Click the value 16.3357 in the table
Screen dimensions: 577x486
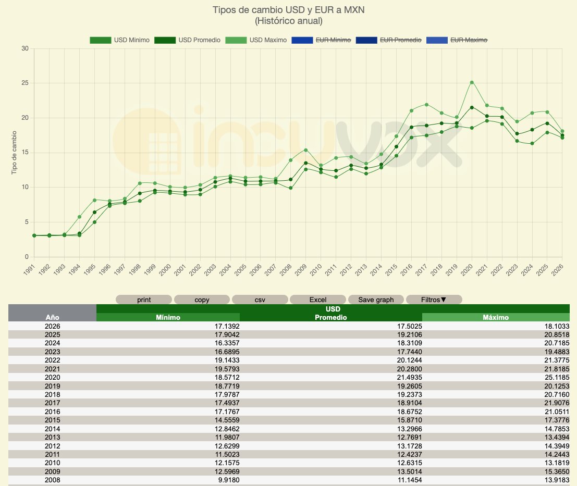[x=227, y=343]
